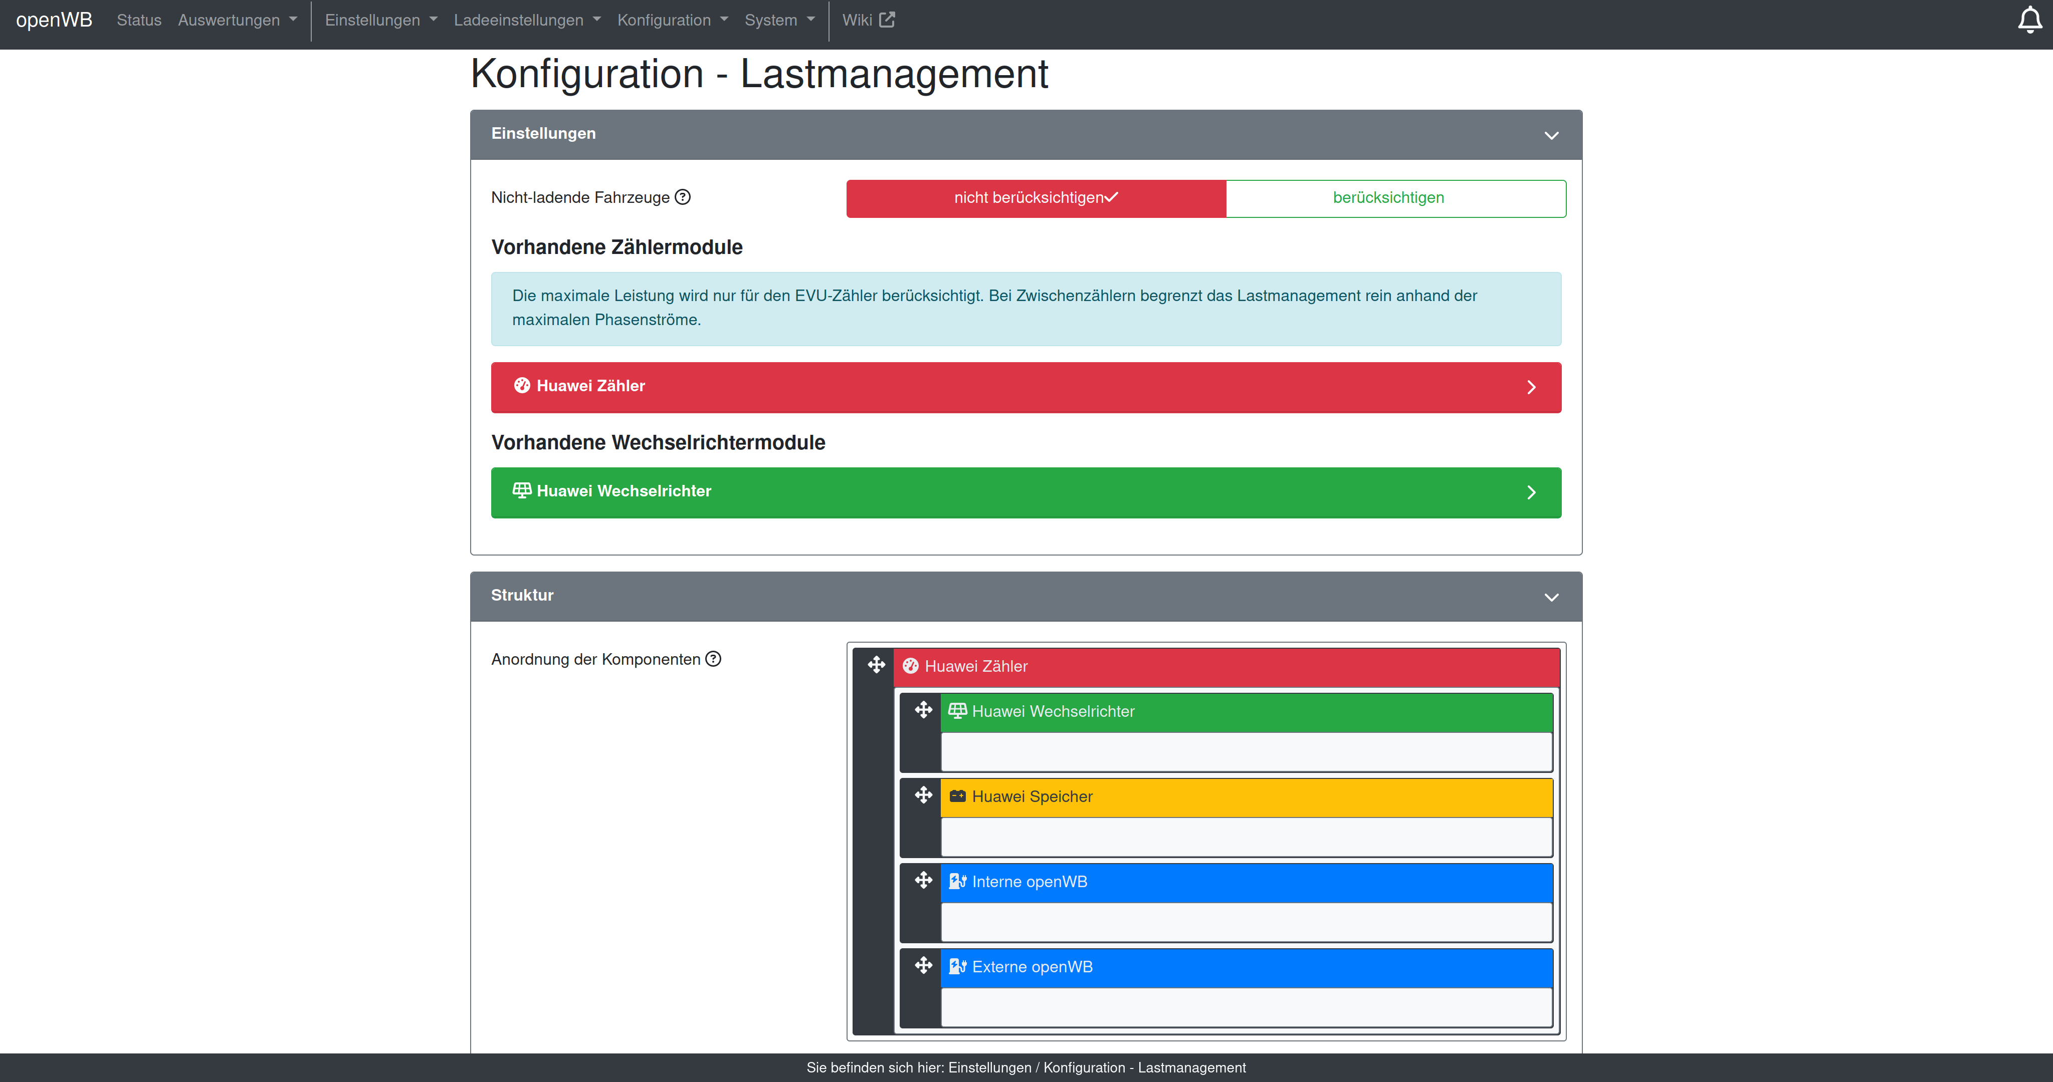Grab move handle of Huawei Zähler
Viewport: 2053px width, 1082px height.
(x=876, y=665)
